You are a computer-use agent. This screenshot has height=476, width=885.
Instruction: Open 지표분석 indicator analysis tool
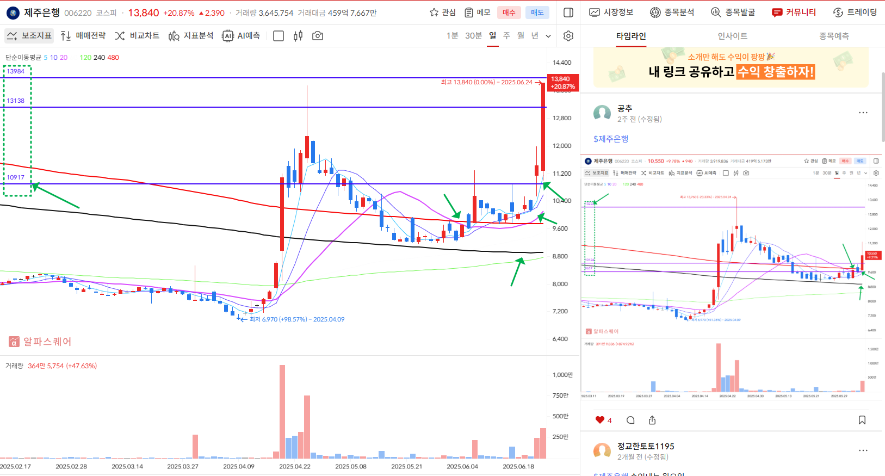pos(191,36)
